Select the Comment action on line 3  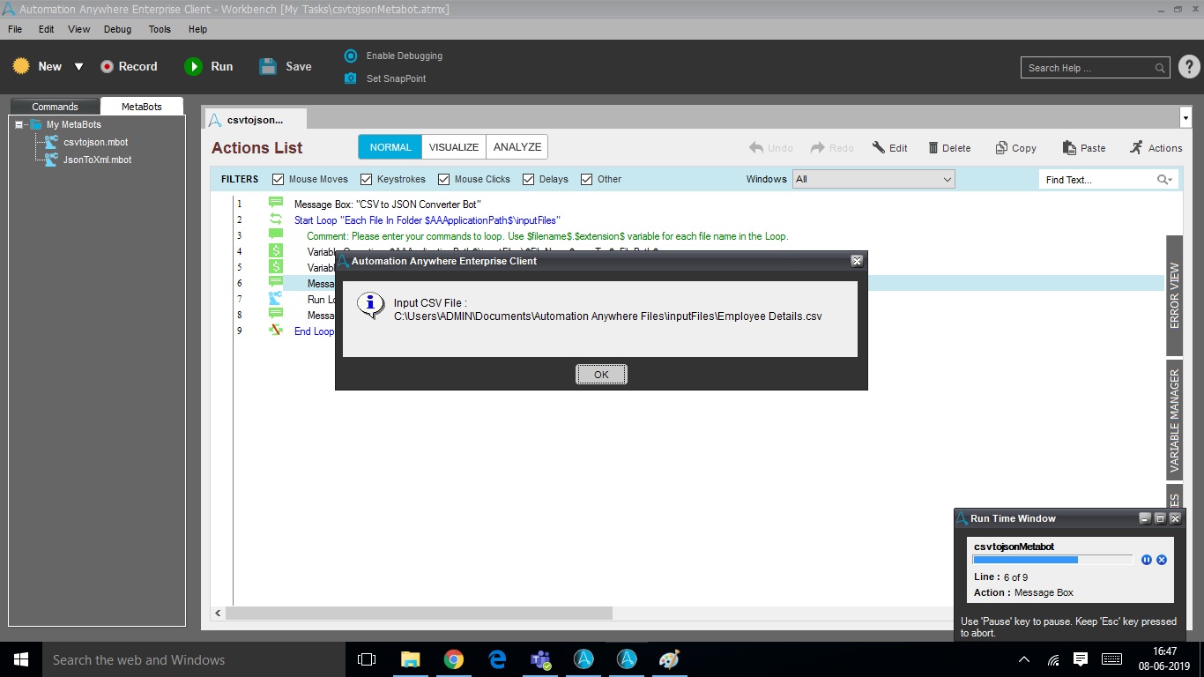click(x=547, y=236)
